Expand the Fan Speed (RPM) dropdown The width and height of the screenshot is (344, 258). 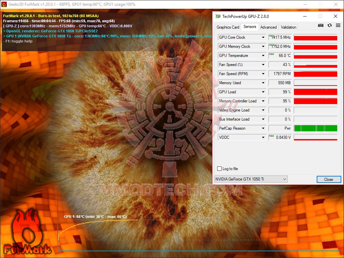pos(263,74)
